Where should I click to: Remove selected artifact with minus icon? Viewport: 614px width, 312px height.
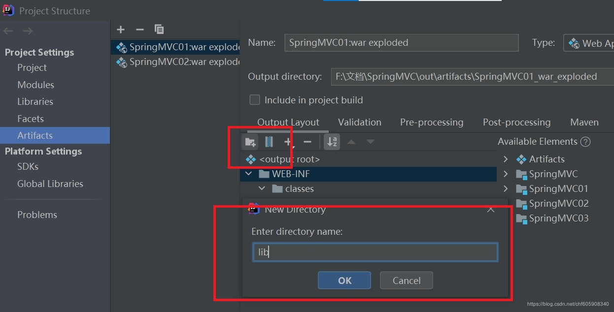point(139,30)
